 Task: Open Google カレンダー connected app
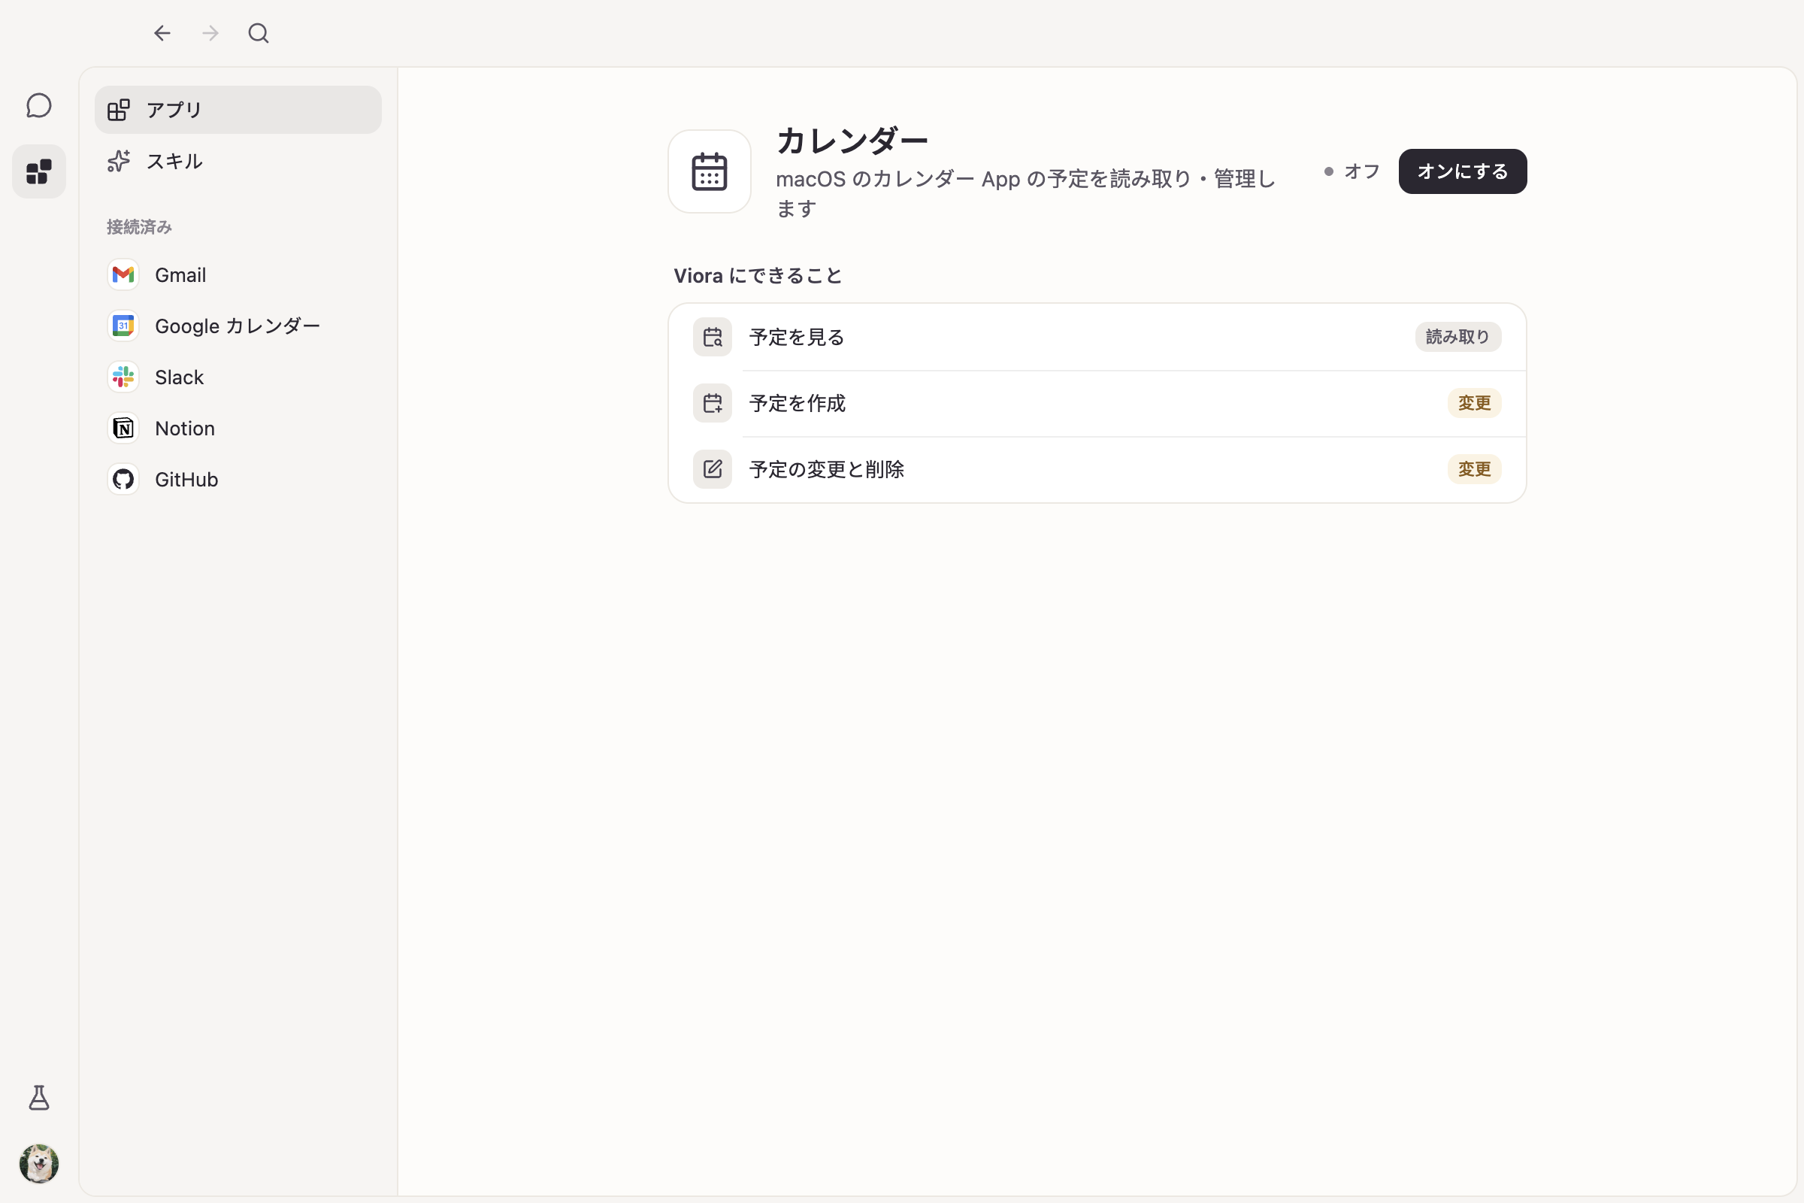(238, 326)
